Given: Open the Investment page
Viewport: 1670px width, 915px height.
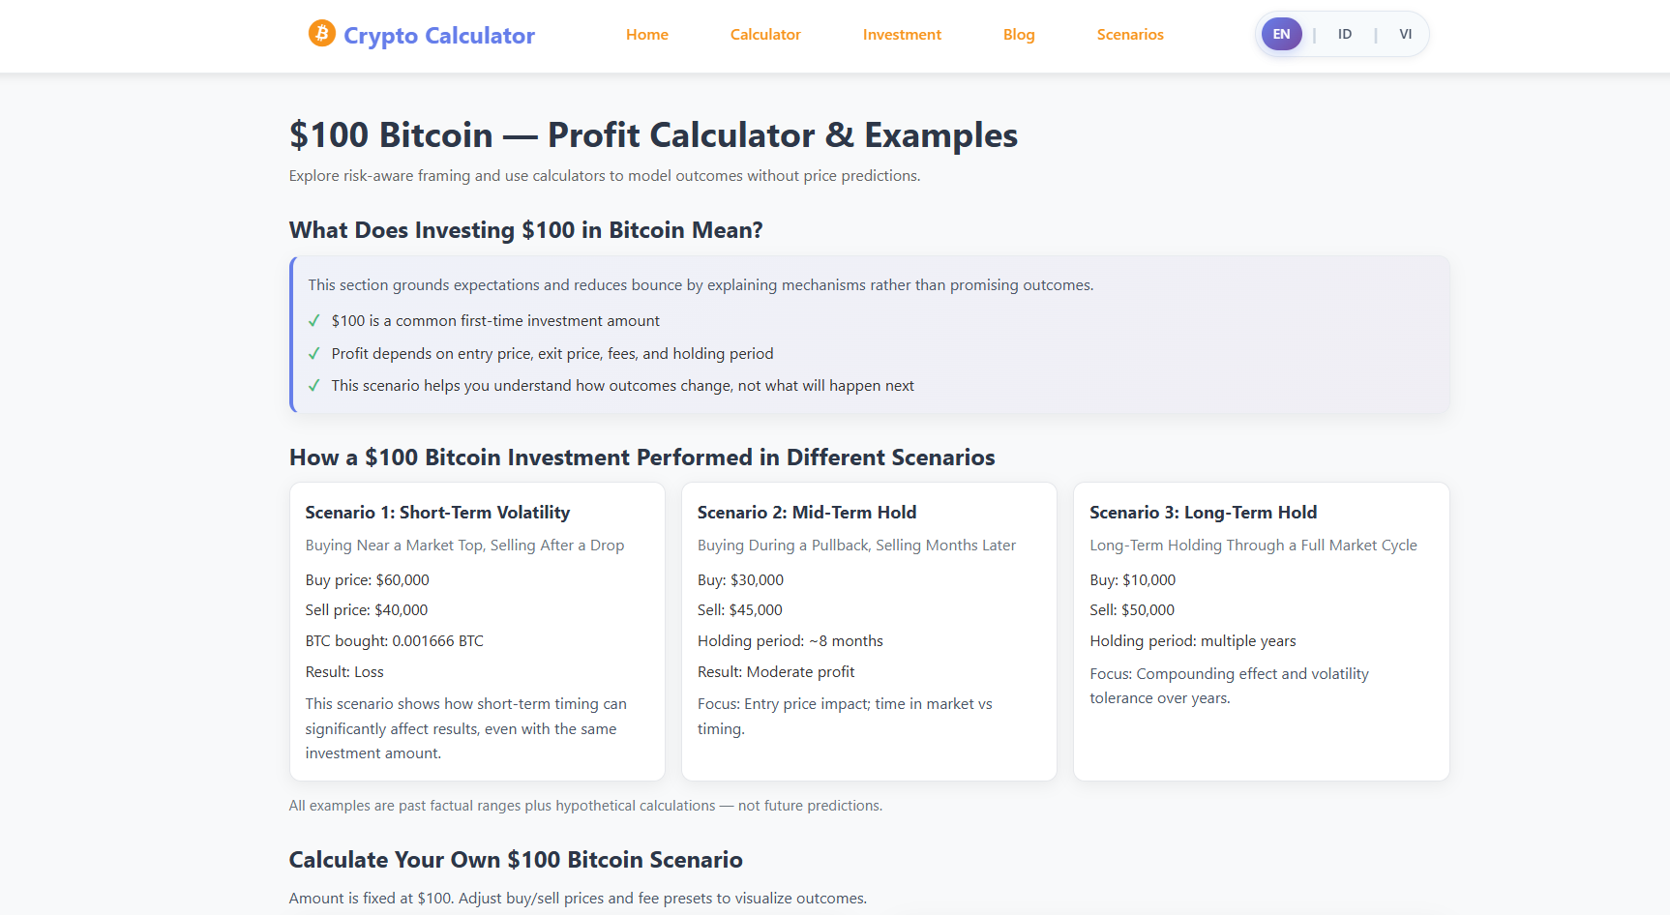Looking at the screenshot, I should pyautogui.click(x=902, y=34).
